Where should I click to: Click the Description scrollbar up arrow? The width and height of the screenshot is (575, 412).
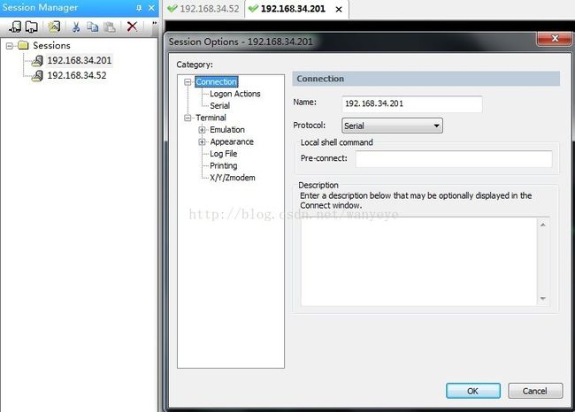[543, 225]
